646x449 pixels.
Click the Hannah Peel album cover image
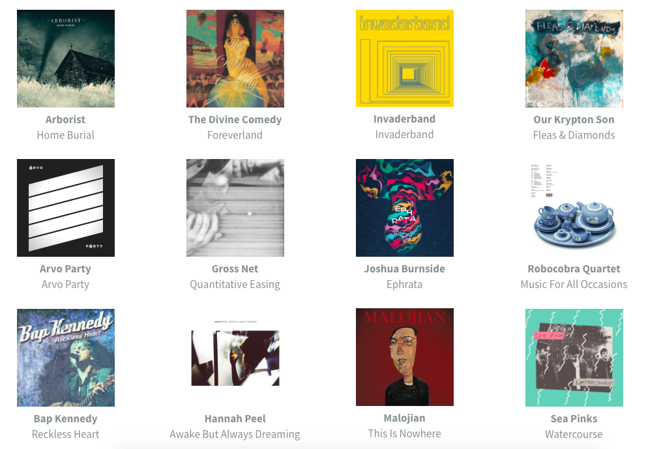235,358
